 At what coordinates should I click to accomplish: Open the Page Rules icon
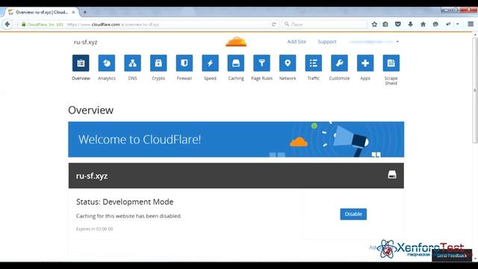(262, 63)
